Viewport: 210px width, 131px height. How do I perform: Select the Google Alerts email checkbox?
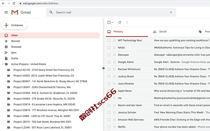(x=109, y=62)
